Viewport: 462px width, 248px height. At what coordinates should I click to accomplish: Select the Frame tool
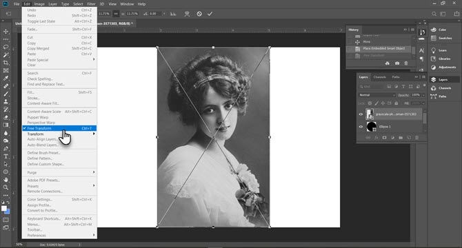click(6, 70)
